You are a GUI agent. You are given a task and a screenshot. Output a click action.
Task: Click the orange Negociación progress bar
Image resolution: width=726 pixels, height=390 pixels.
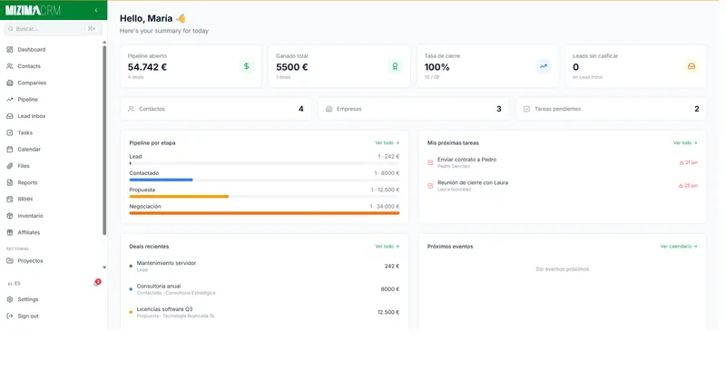(x=264, y=213)
